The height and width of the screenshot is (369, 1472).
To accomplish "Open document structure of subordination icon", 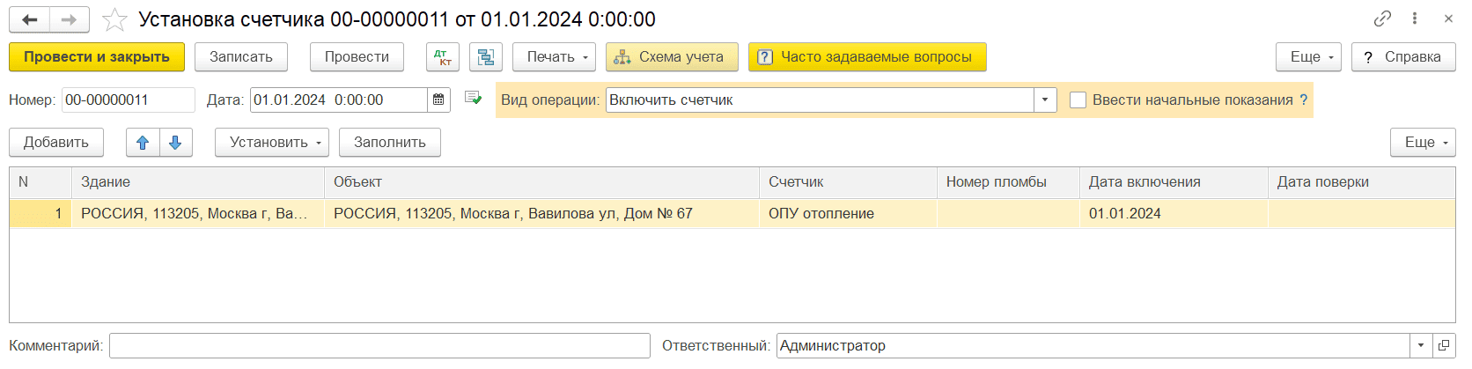I will pyautogui.click(x=485, y=57).
